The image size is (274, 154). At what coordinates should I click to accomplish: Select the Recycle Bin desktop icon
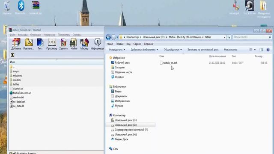(7, 6)
